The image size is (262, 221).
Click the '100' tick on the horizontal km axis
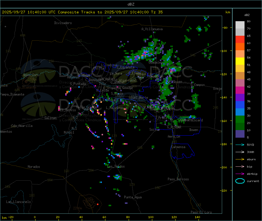tap(151, 217)
